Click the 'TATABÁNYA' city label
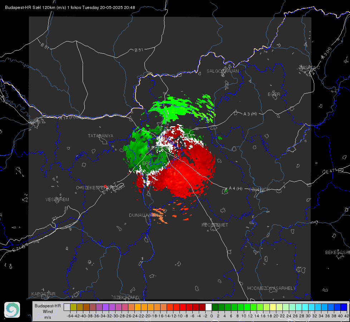 [100, 136]
